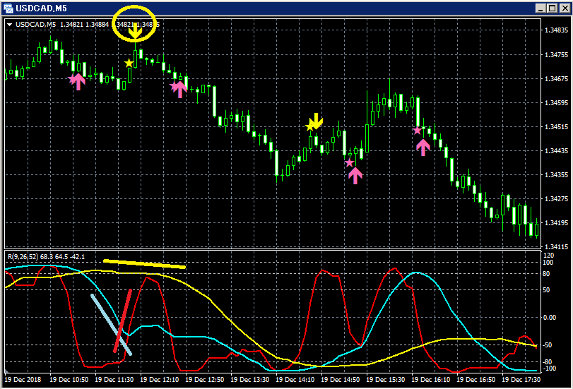The width and height of the screenshot is (573, 389).
Task: Click price level 1.34515 on the price axis
Action: tap(556, 127)
